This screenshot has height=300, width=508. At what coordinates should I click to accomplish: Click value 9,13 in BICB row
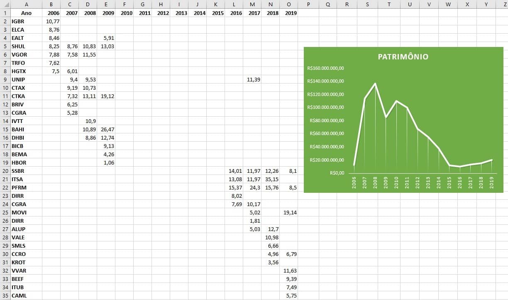tap(106, 146)
